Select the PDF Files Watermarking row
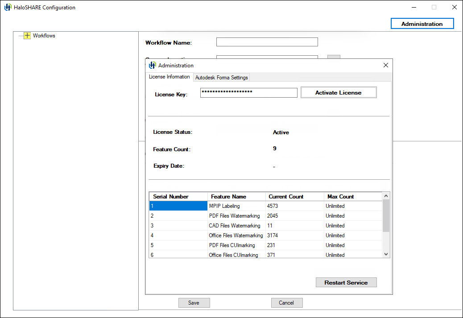463x318 pixels. coord(236,215)
